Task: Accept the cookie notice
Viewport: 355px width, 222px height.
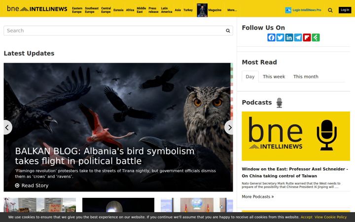Action: click(306, 217)
